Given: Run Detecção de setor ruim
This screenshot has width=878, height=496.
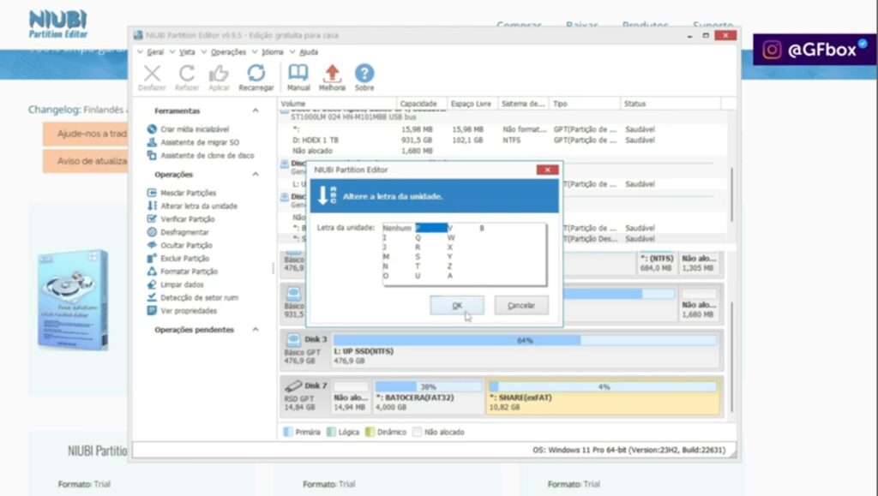Looking at the screenshot, I should tap(193, 297).
